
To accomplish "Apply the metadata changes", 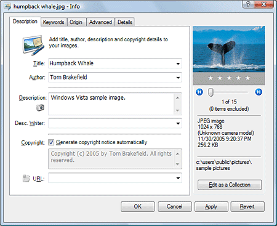I will point(211,206).
